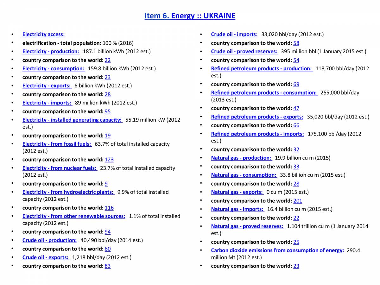Viewport: 380px width, 285px height.
Task: Click the 'Electricity - exports:' link
Action: pyautogui.click(x=47, y=85)
